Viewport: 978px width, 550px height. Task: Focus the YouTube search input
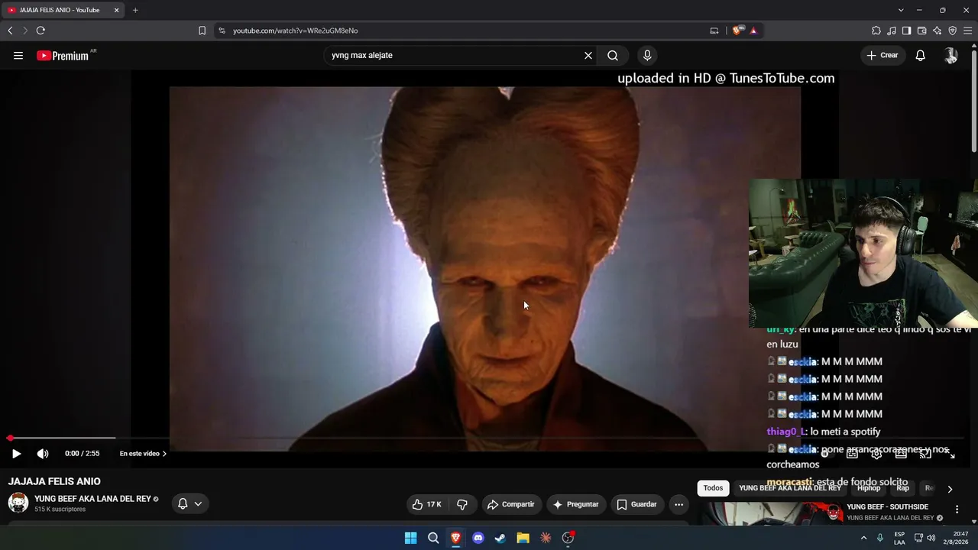[x=455, y=55]
